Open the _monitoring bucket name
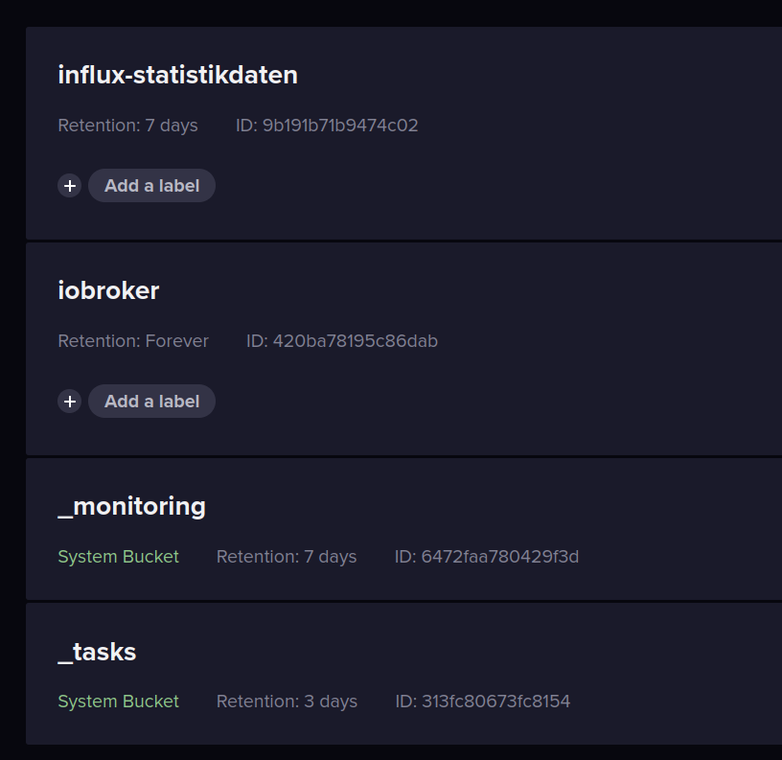Image resolution: width=782 pixels, height=760 pixels. tap(131, 506)
